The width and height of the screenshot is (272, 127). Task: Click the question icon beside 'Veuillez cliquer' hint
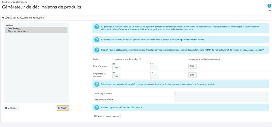tap(97, 107)
